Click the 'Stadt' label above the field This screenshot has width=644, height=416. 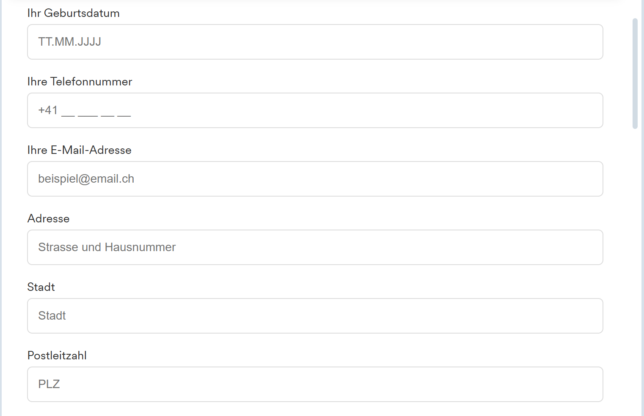(x=41, y=287)
